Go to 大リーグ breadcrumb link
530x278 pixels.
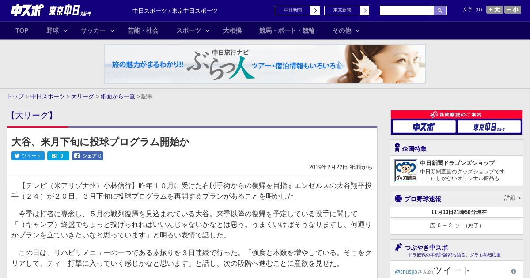pos(83,97)
